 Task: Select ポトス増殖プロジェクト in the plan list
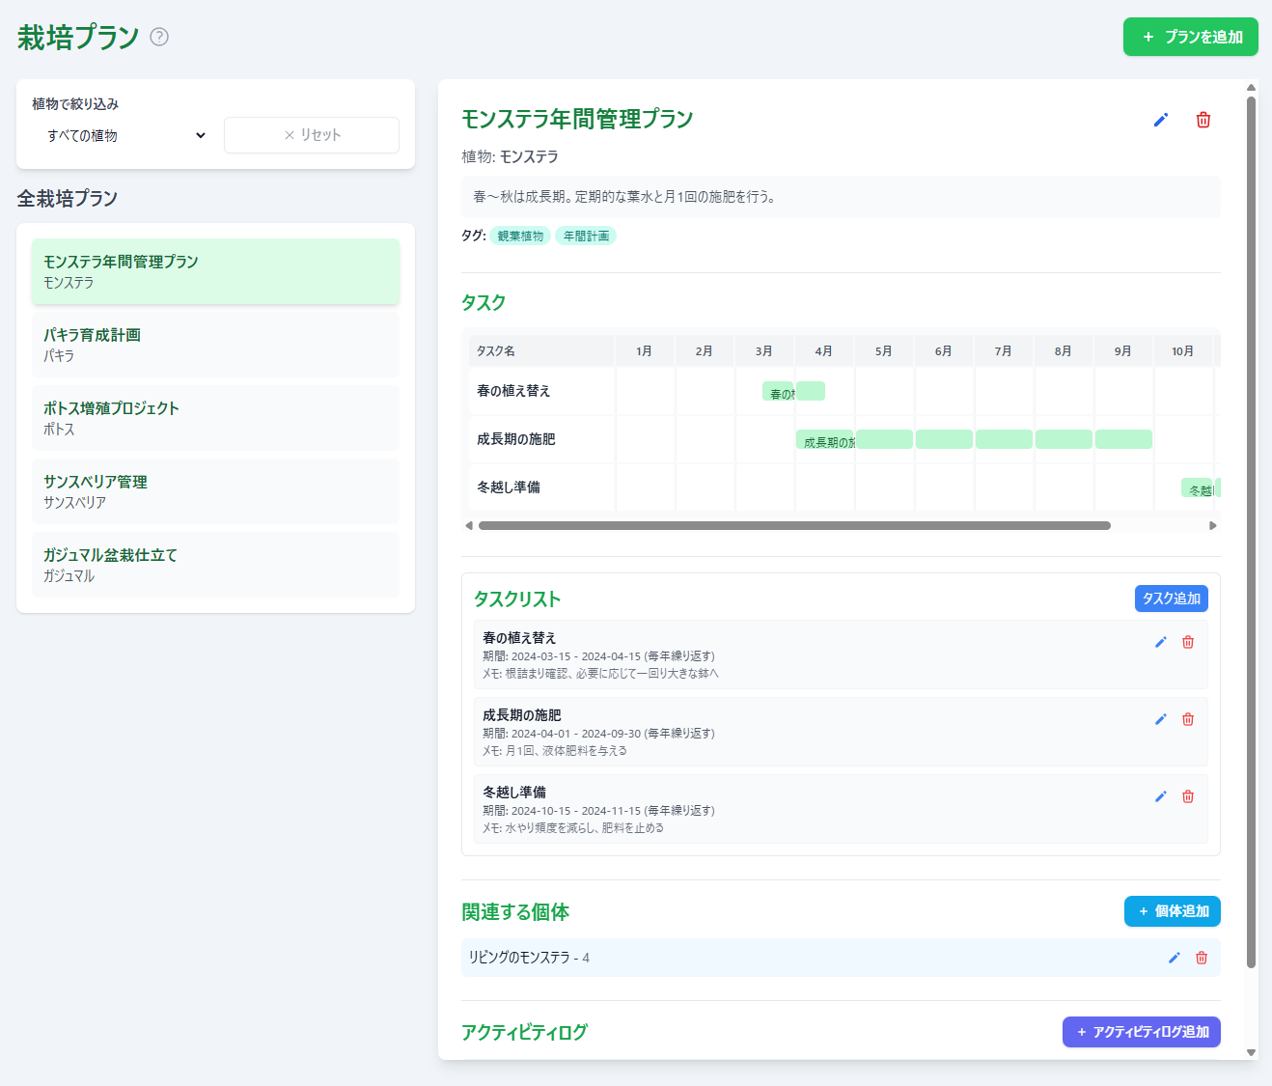215,418
